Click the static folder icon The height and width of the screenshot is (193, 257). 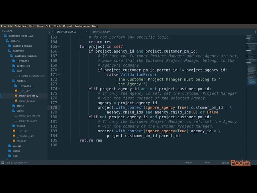coord(14,106)
